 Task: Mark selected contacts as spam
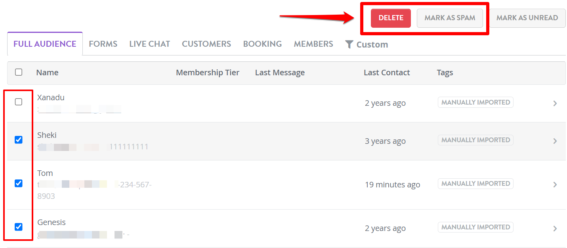click(450, 18)
